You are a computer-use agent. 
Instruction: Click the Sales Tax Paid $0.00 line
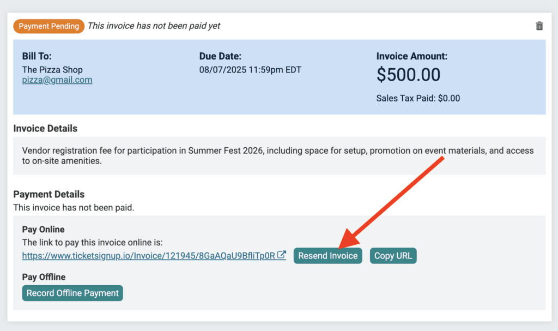pos(418,98)
